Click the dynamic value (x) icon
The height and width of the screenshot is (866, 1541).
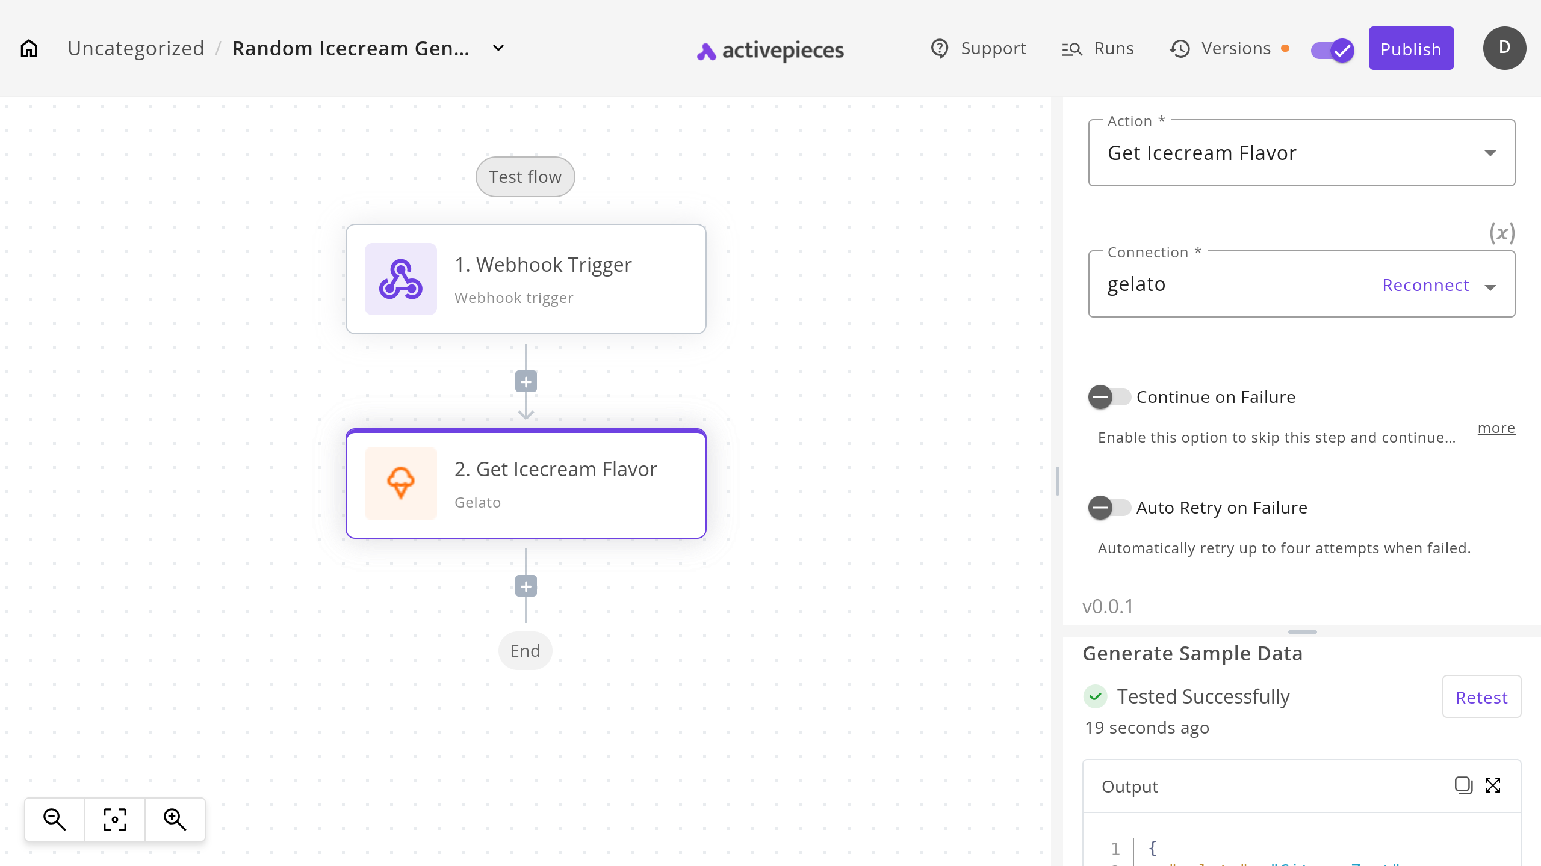click(x=1502, y=233)
